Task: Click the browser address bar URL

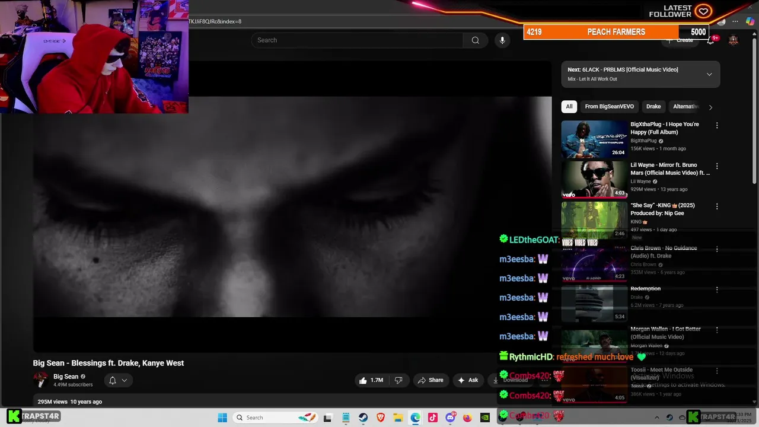Action: click(x=215, y=21)
